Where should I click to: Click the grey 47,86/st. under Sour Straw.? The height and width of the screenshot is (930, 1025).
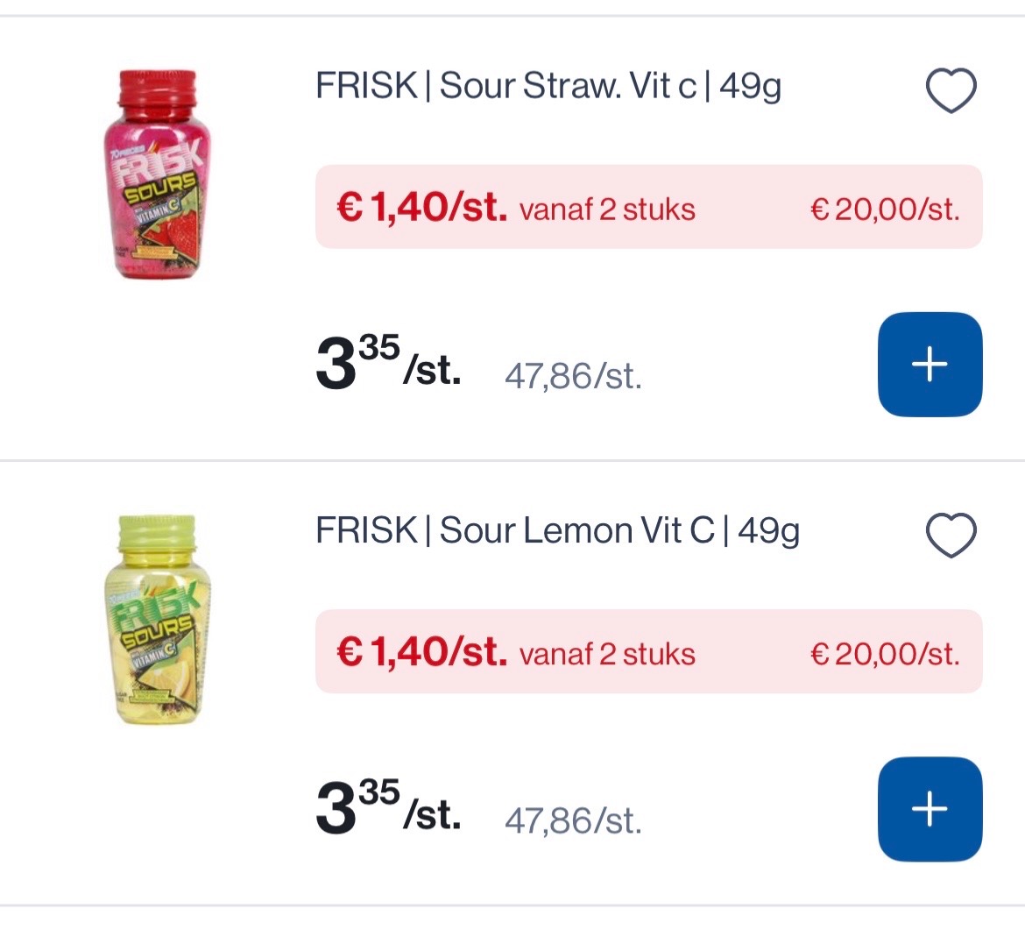[x=573, y=377]
